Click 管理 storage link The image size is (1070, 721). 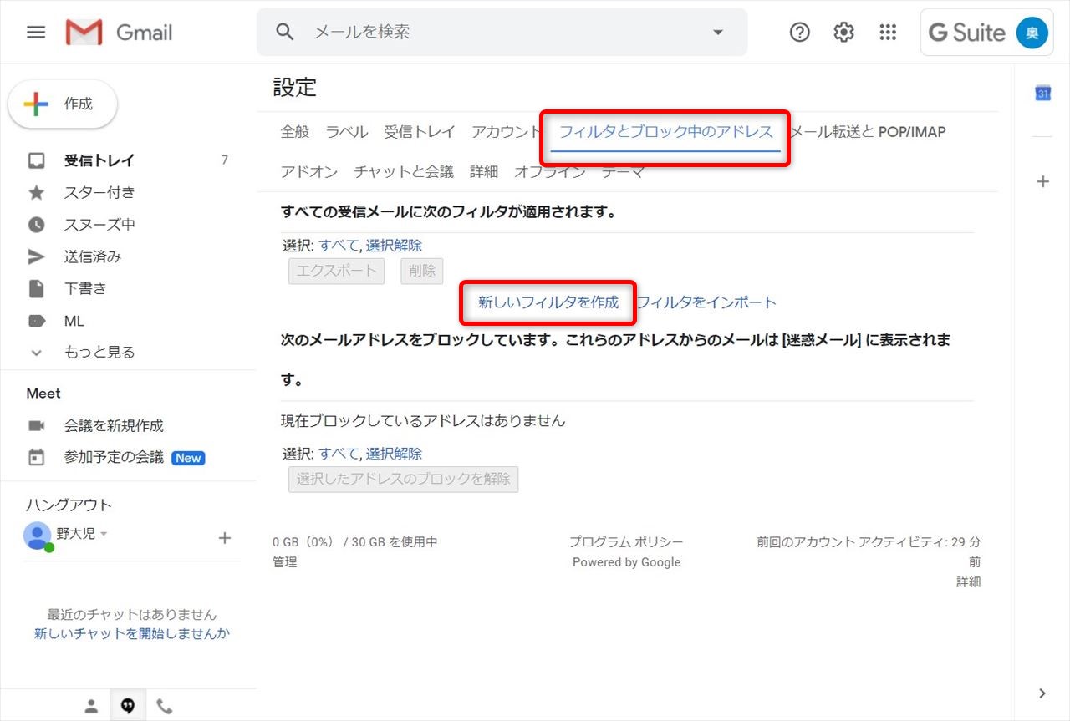285,562
